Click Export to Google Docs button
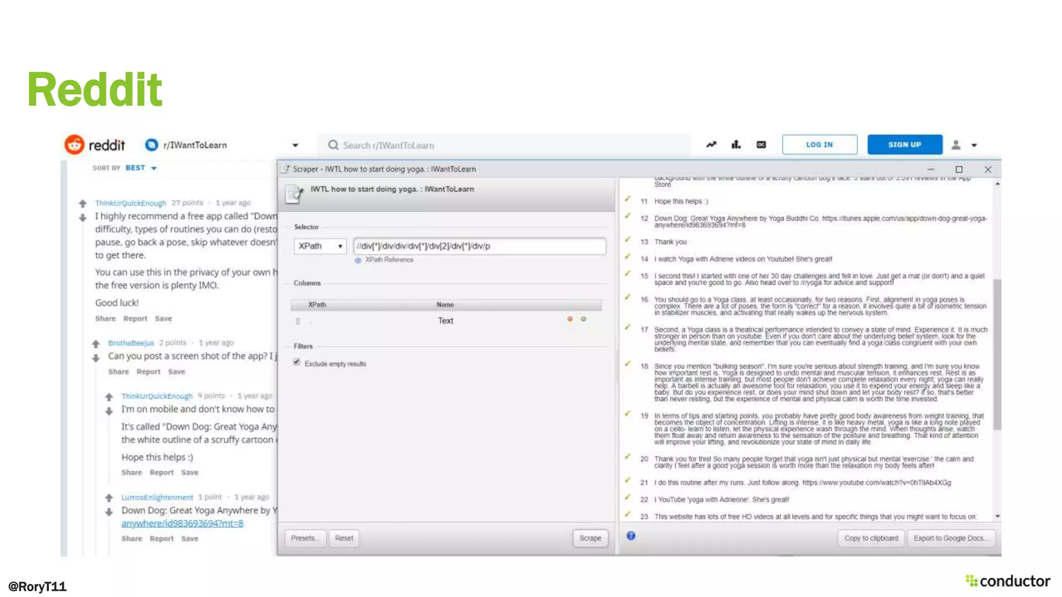1062x597 pixels. point(951,538)
